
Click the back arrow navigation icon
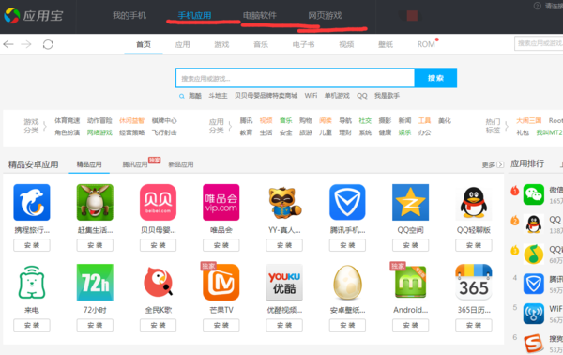(x=8, y=44)
